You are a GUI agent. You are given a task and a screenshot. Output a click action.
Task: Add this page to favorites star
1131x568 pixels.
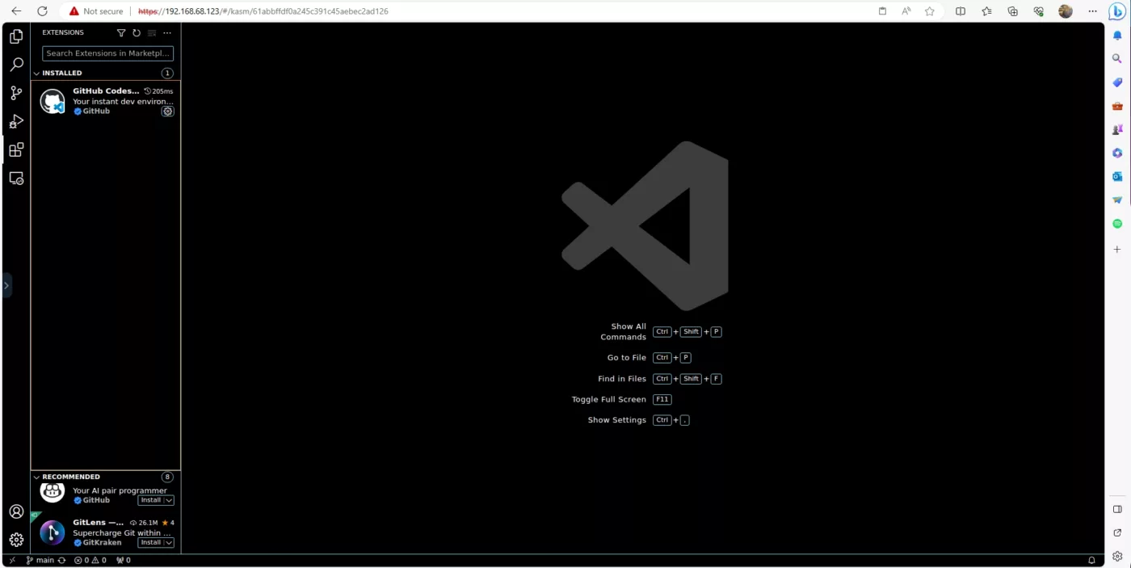coord(930,11)
